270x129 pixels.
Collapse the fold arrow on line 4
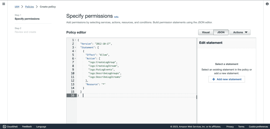click(x=75, y=51)
